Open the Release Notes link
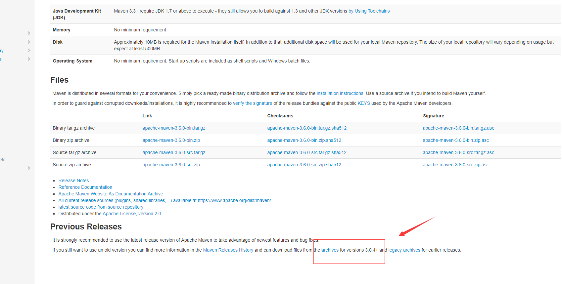The image size is (562, 284). click(x=73, y=181)
